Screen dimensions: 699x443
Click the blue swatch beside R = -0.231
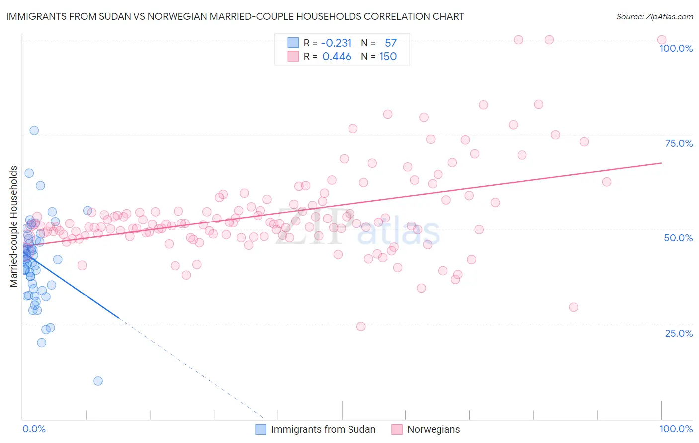[x=293, y=43]
